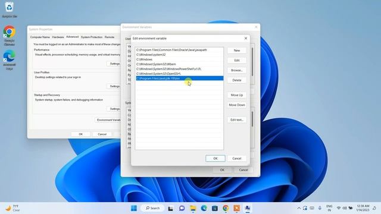Viewport: 381px width, 214px height.
Task: Click New to add a path entry
Action: click(x=237, y=51)
